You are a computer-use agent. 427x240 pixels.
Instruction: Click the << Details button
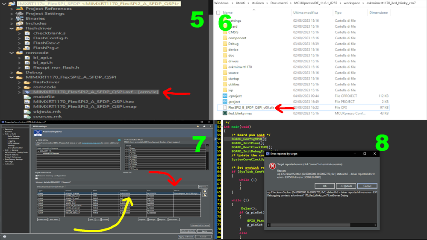(346, 186)
